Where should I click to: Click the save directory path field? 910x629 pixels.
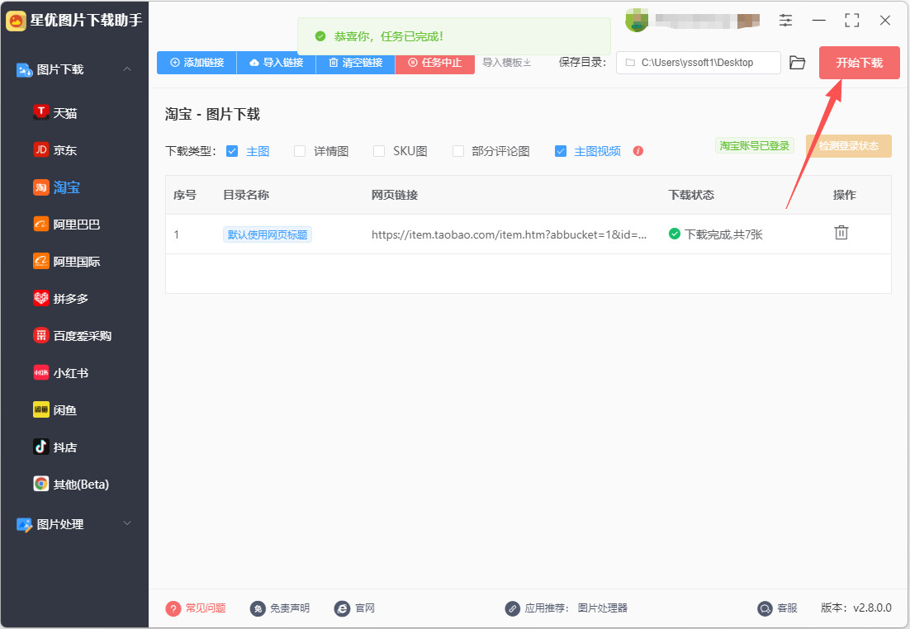[x=698, y=63]
